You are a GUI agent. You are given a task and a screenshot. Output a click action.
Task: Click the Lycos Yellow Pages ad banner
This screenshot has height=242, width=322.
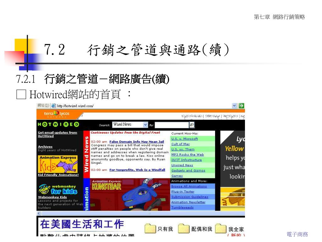pyautogui.click(x=232, y=170)
